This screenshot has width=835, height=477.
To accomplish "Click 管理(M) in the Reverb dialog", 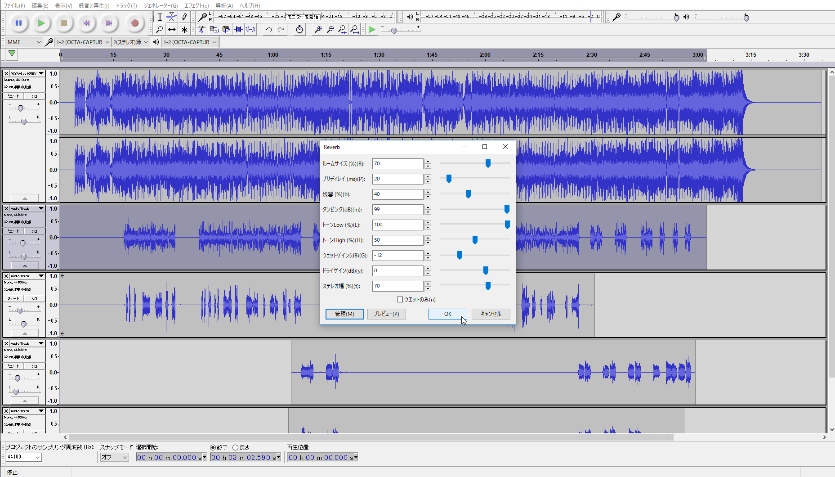I will (x=344, y=314).
